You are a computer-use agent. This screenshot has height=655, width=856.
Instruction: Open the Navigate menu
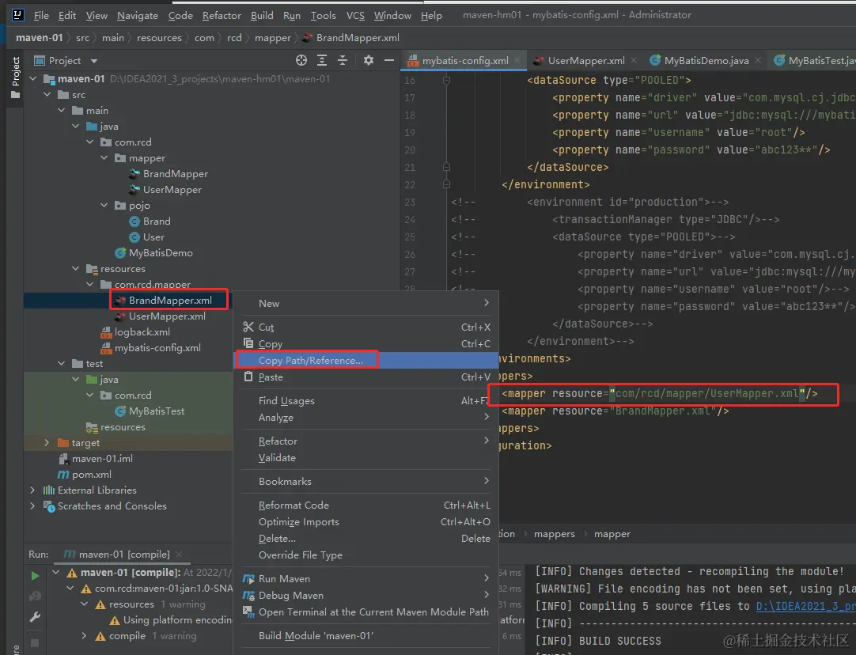[x=138, y=15]
